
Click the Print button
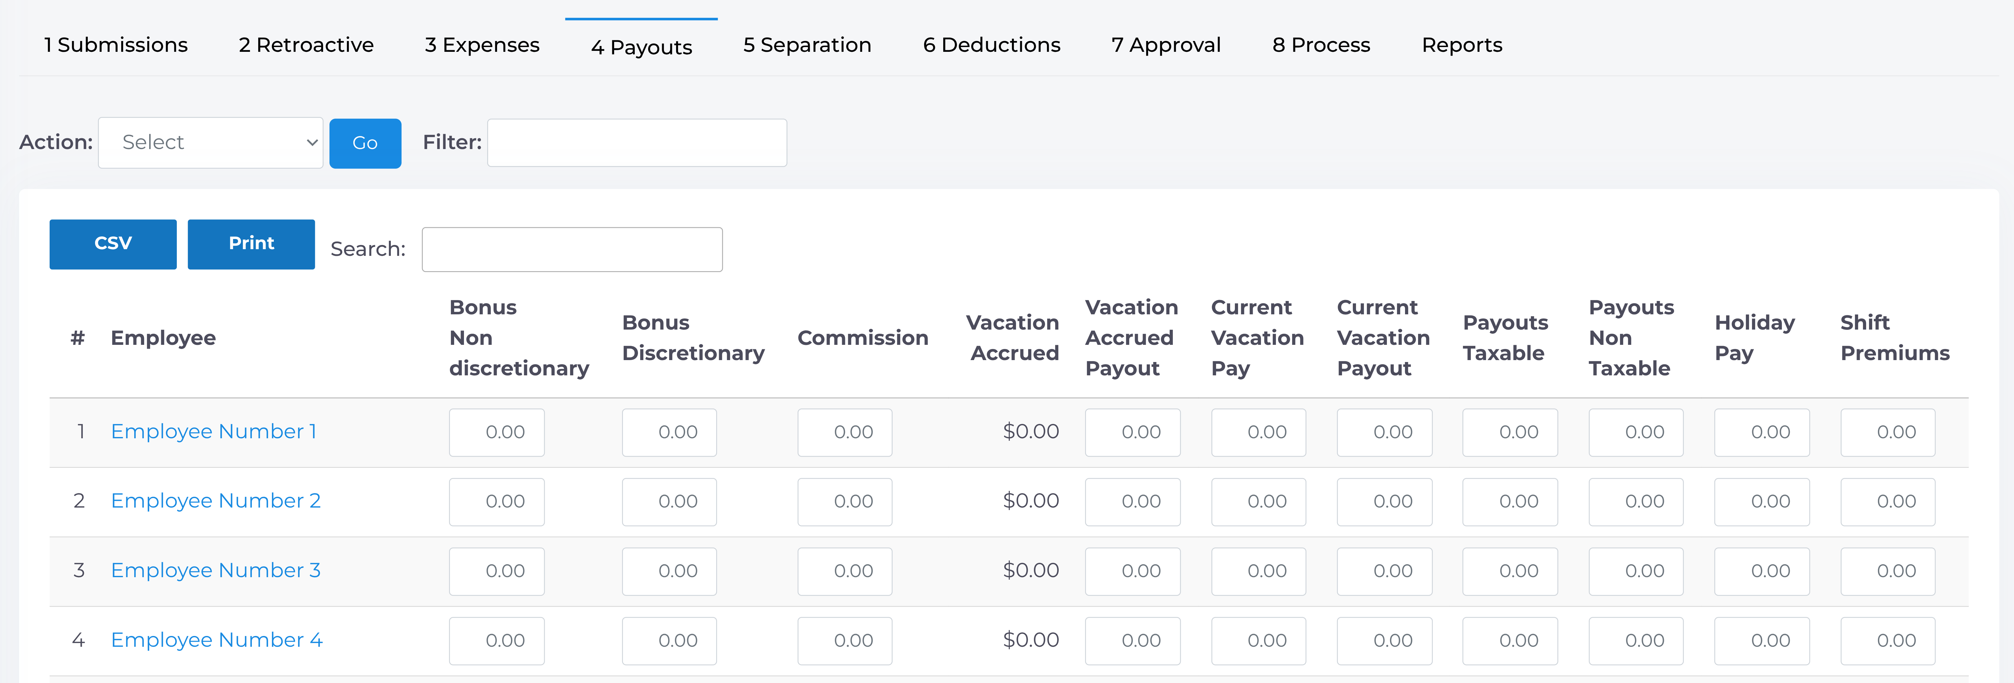[251, 244]
